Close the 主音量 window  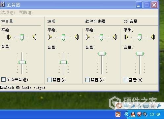point(154,5)
